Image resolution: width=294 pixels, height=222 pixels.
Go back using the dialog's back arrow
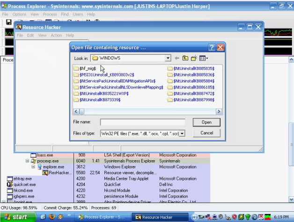[177, 58]
